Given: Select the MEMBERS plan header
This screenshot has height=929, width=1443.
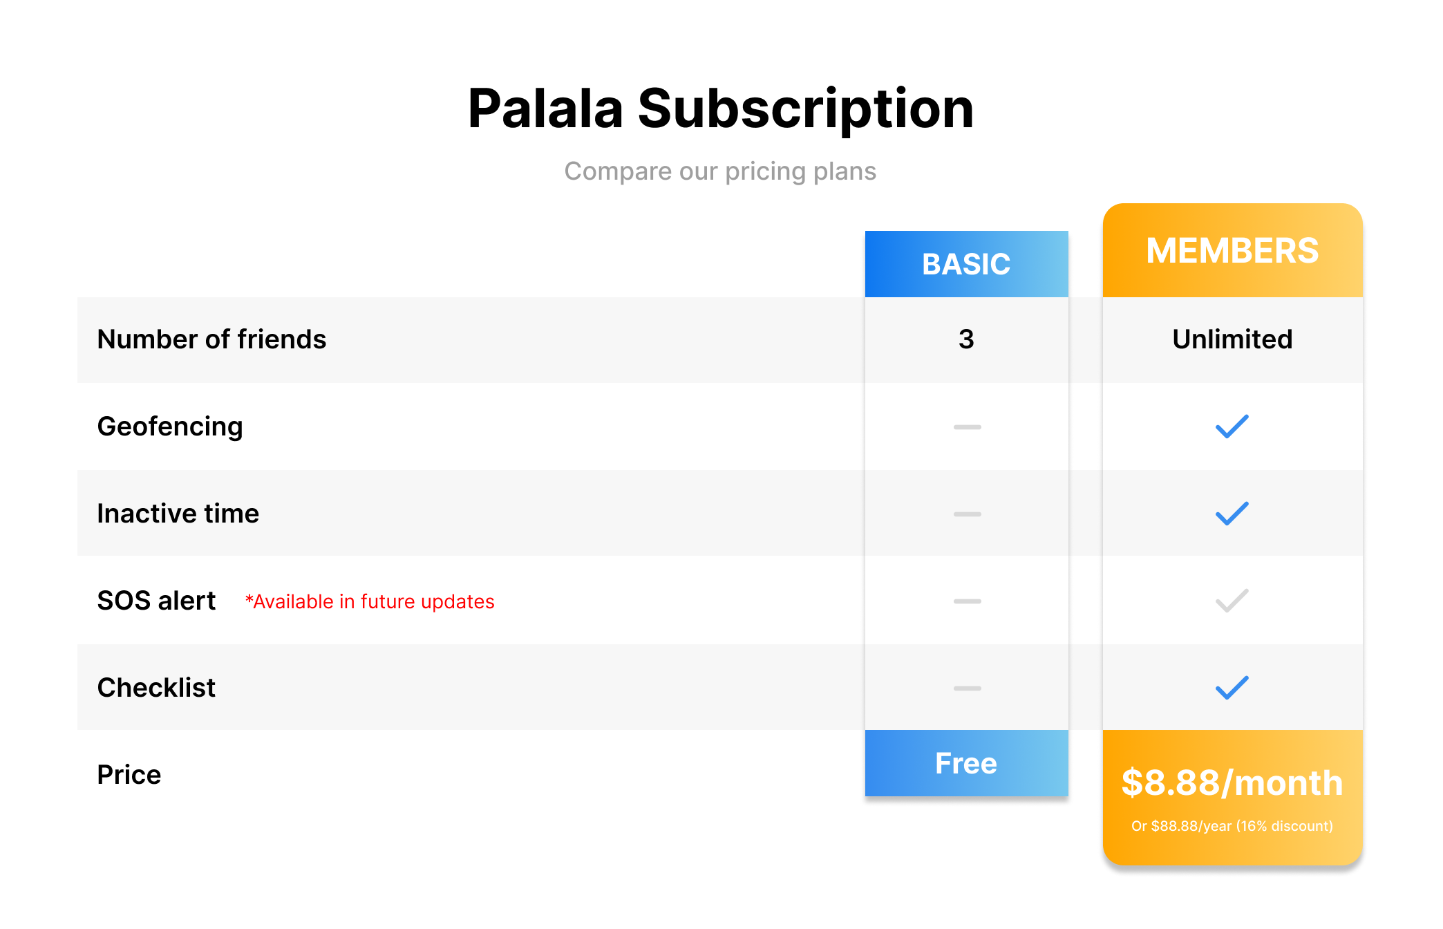Looking at the screenshot, I should pyautogui.click(x=1232, y=250).
